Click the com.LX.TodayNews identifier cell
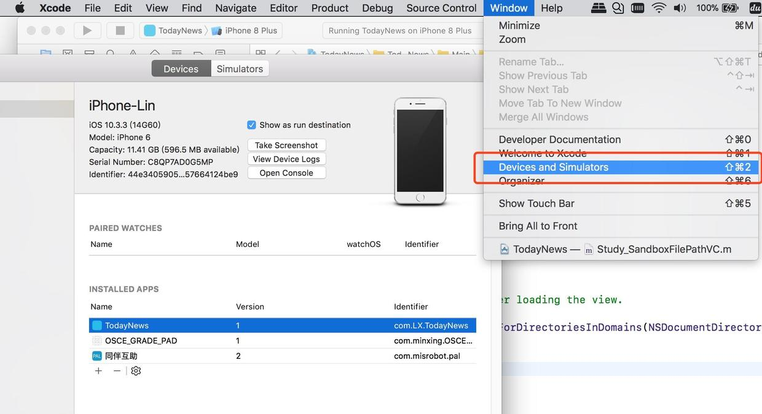Viewport: 762px width, 414px height. point(431,326)
